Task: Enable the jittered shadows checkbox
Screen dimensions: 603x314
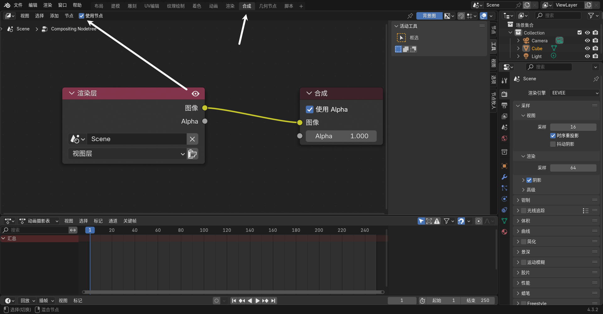Action: [553, 144]
